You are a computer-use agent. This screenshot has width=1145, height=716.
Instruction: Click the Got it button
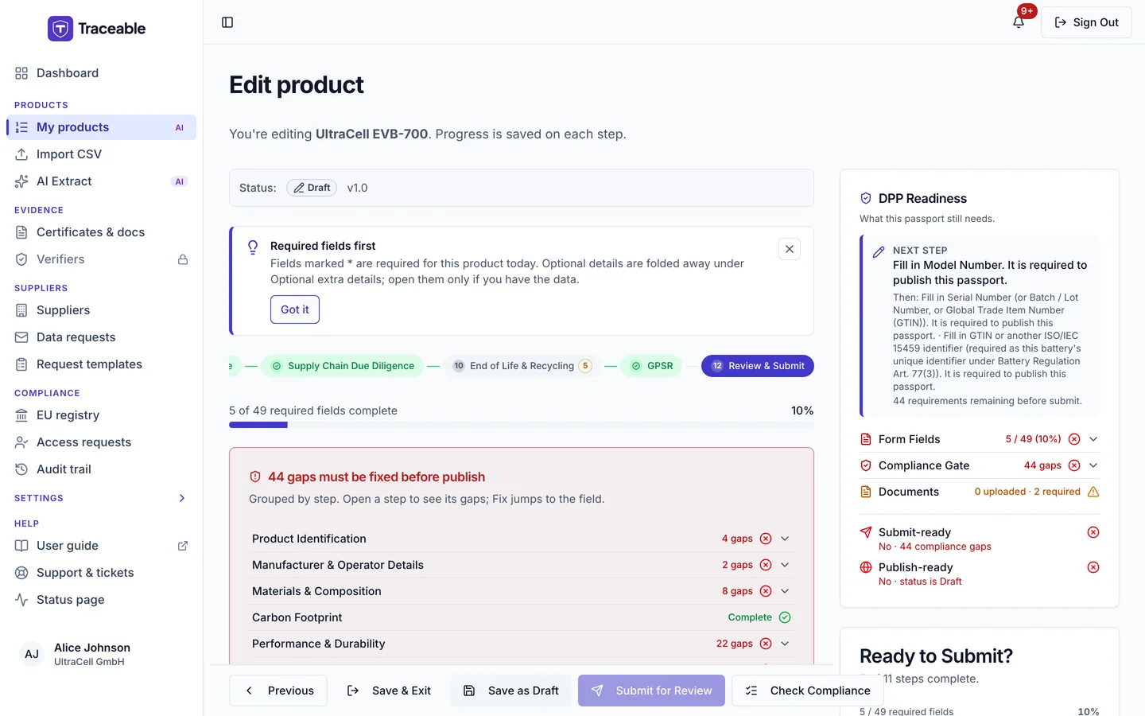pyautogui.click(x=295, y=309)
